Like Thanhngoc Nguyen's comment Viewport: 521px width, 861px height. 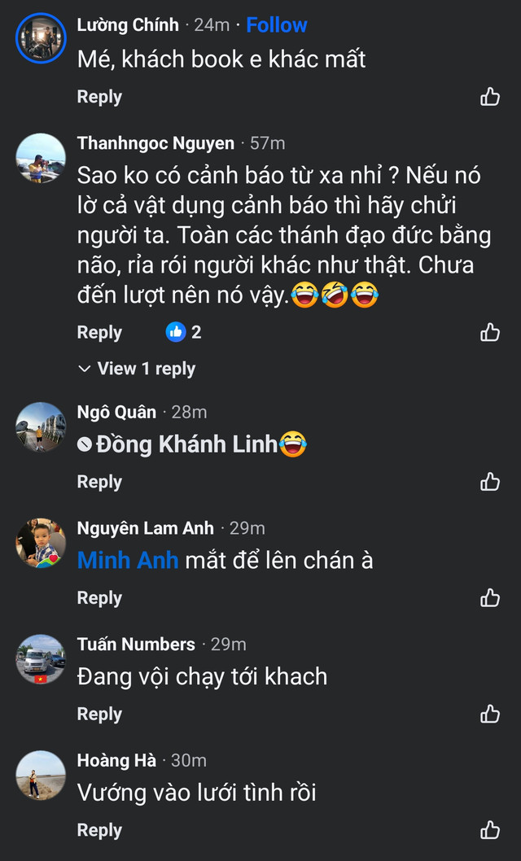(x=490, y=332)
